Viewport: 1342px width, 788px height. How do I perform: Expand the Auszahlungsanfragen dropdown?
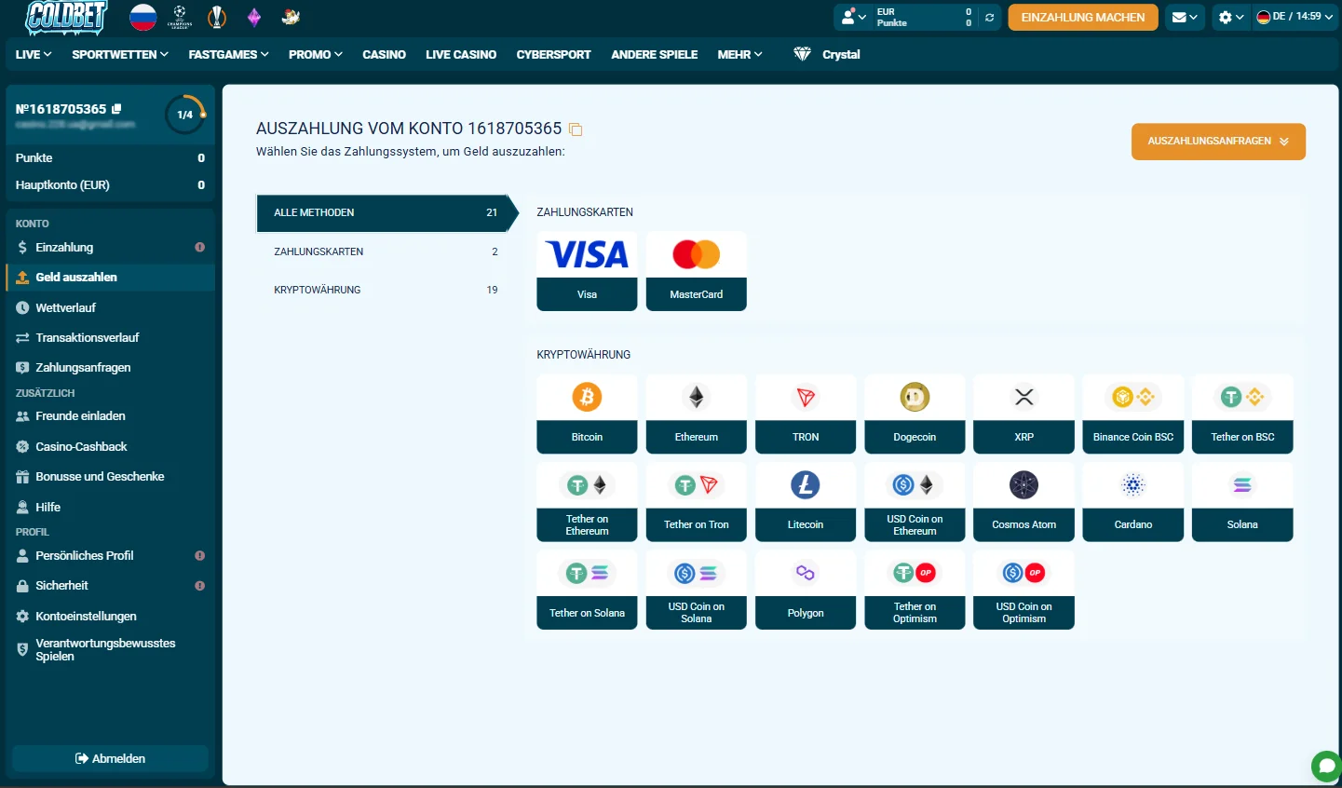click(1217, 142)
